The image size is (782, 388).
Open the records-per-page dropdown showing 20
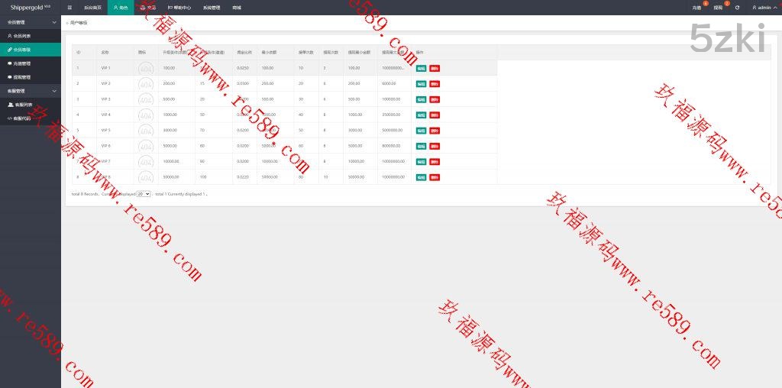pyautogui.click(x=144, y=194)
